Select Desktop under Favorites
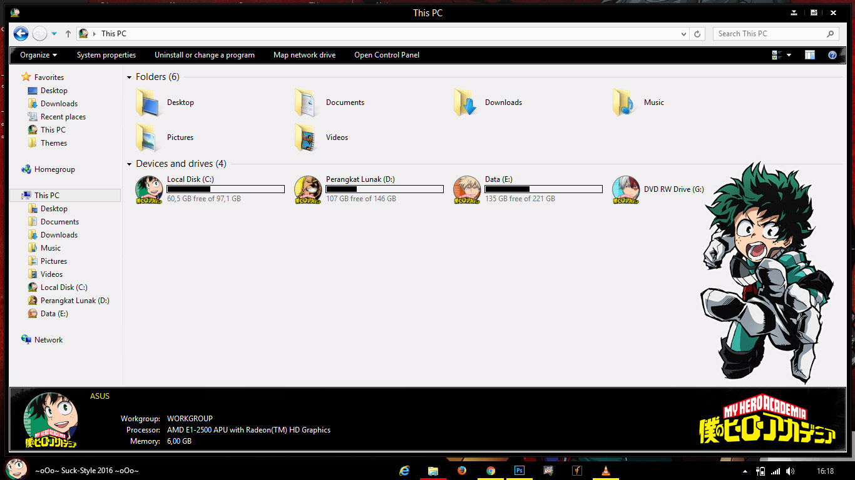 pos(54,91)
